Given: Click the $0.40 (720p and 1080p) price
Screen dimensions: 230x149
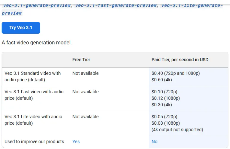Looking at the screenshot, I should pos(176,73).
